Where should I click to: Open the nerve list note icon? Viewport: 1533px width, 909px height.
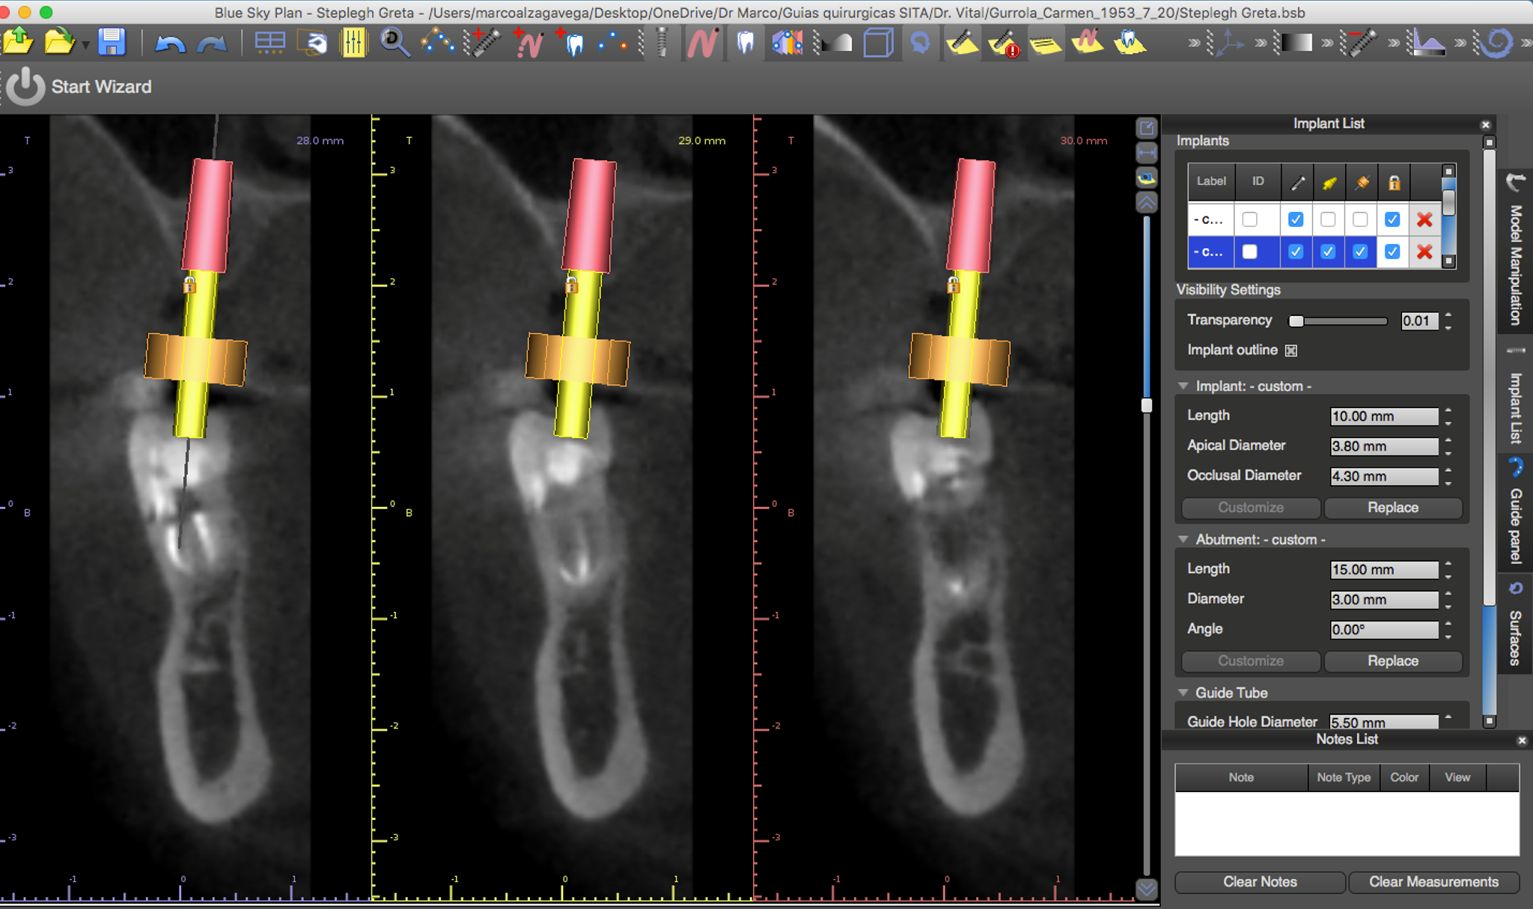pyautogui.click(x=1087, y=43)
